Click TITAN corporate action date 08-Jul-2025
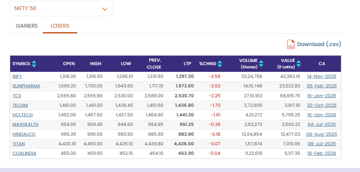 pos(321,144)
